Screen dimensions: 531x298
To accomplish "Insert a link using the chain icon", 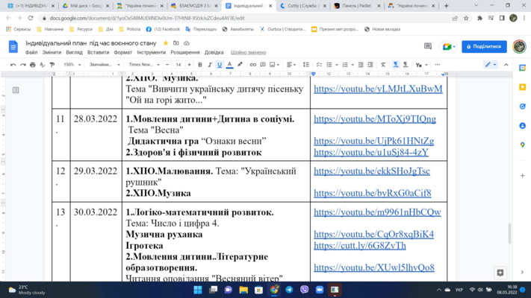I will point(253,65).
